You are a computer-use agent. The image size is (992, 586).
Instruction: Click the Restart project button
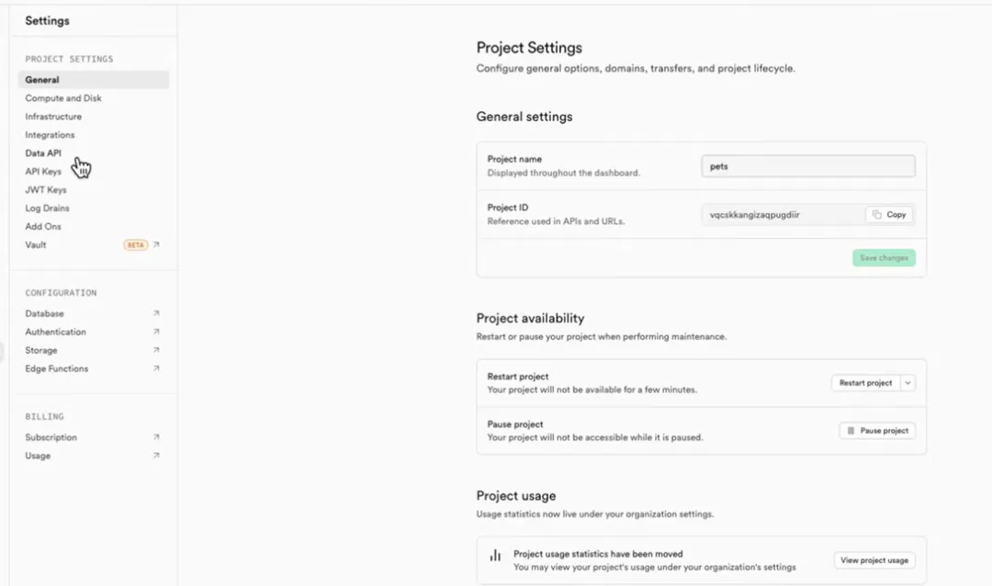[865, 383]
